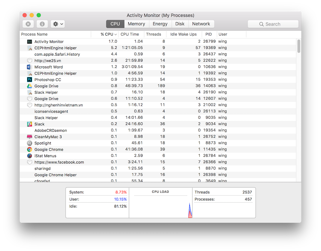321x251 pixels.
Task: Click the Inspect Process info icon
Action: 42,24
